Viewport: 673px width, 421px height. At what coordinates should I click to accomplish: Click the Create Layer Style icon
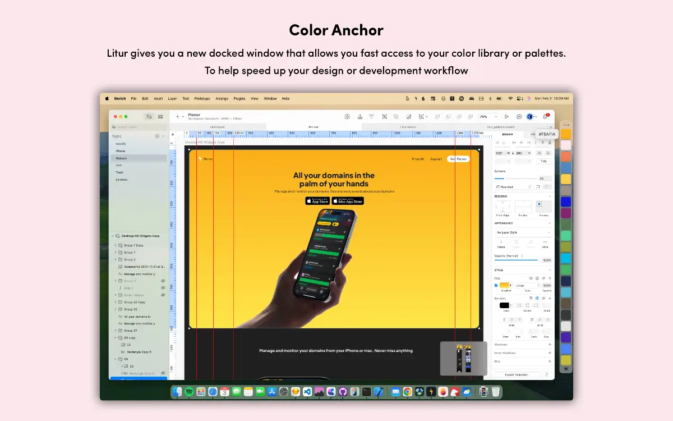501,243
